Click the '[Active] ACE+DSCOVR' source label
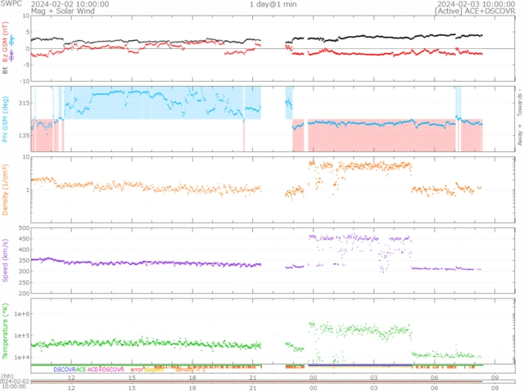Screen dimensions: 524x391 pyautogui.click(x=475, y=11)
